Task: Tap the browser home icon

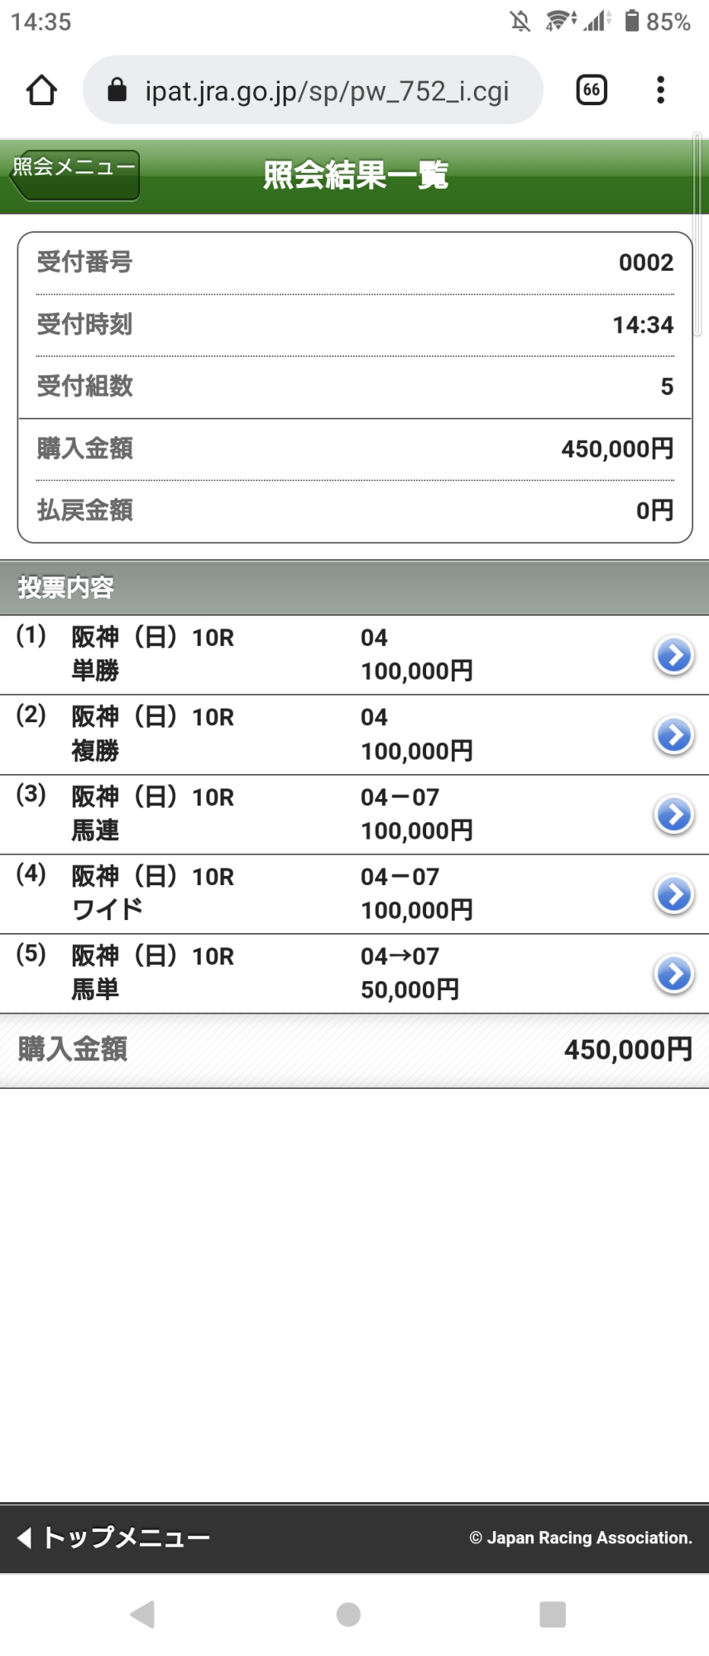Action: coord(41,90)
